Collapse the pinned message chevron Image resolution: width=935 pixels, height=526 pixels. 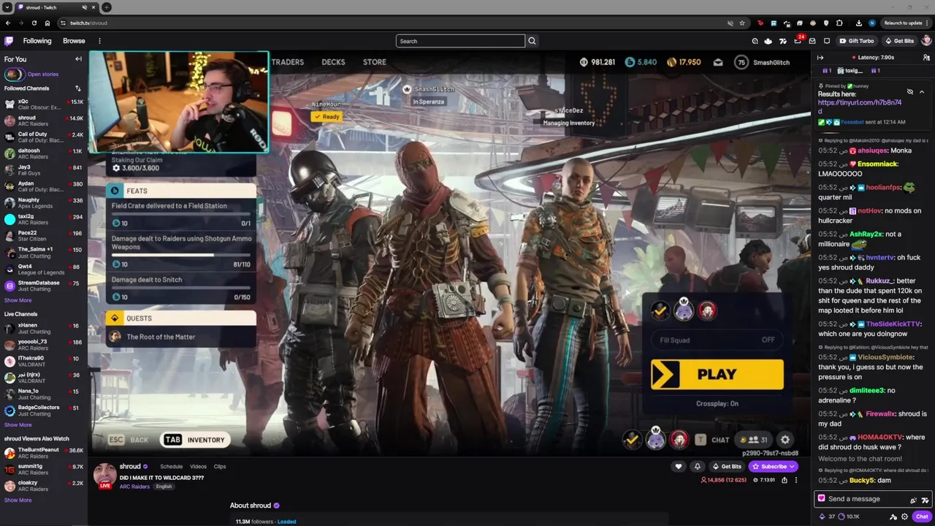[x=922, y=92]
